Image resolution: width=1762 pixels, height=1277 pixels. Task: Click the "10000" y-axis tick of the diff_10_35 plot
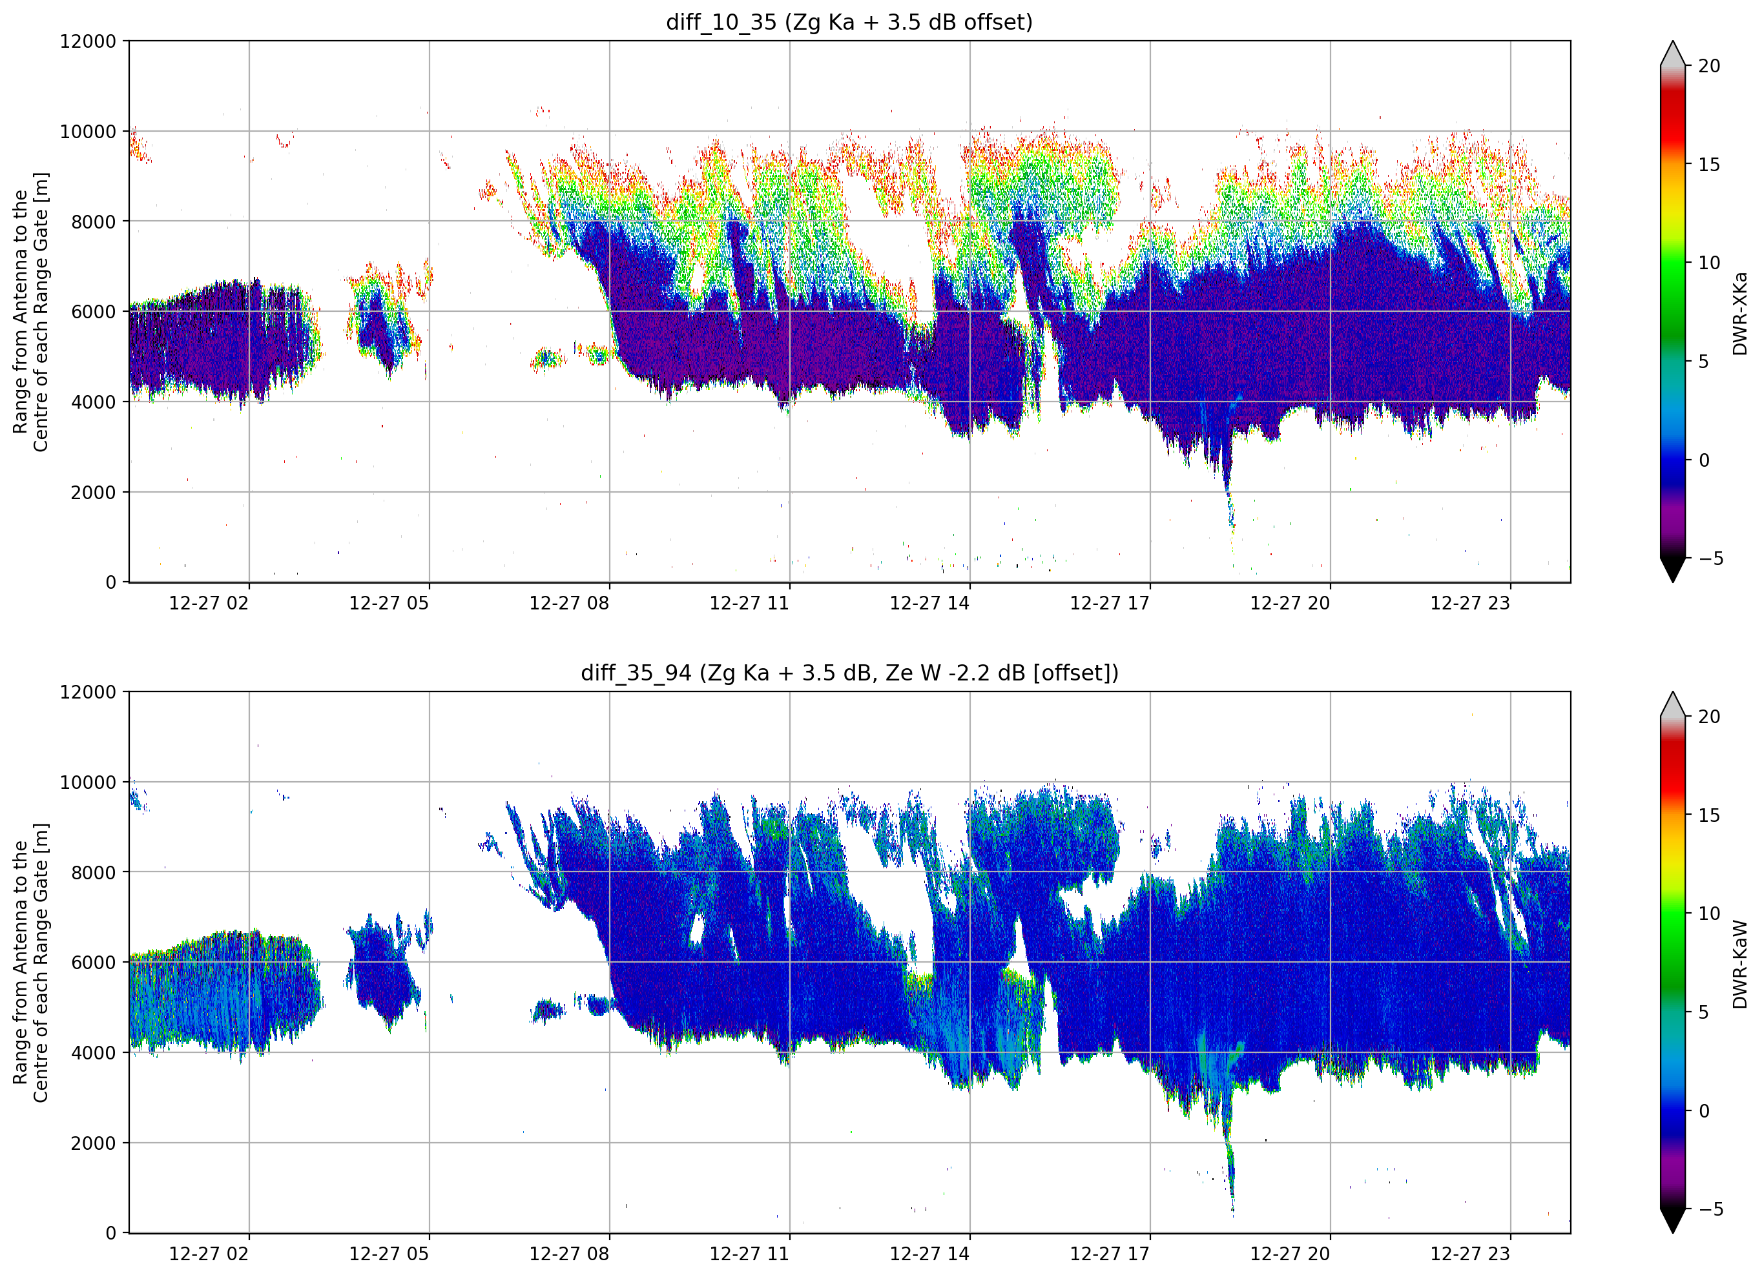[x=88, y=131]
